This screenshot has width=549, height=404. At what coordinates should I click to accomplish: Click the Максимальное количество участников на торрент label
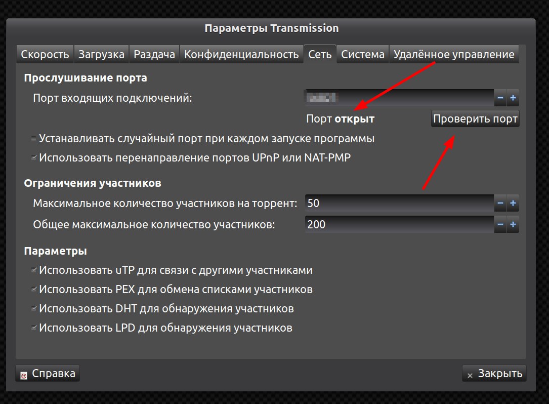coord(165,203)
